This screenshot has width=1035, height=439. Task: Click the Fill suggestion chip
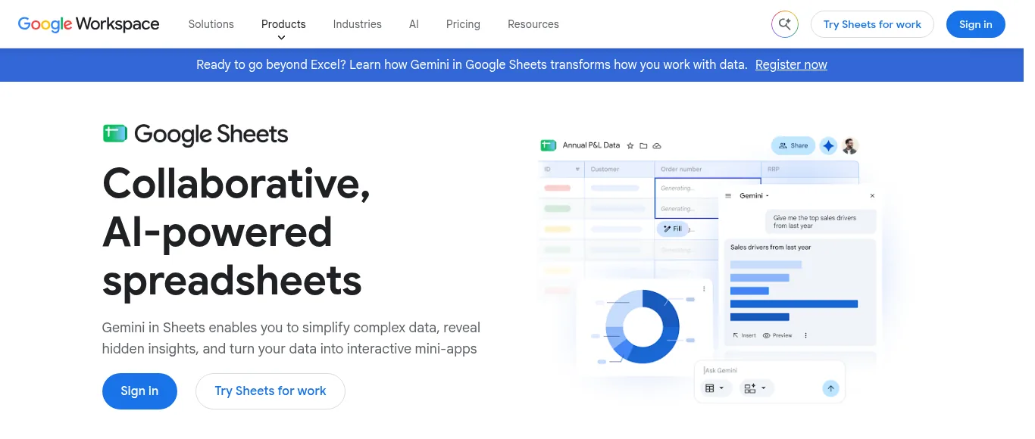(673, 229)
